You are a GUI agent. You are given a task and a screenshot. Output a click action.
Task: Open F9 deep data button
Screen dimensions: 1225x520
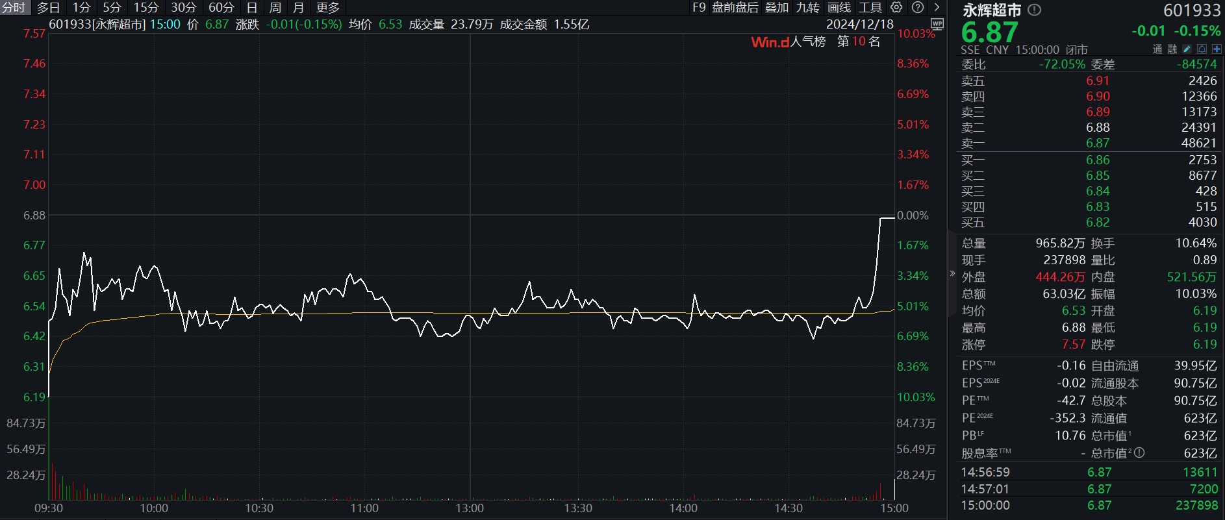[699, 7]
